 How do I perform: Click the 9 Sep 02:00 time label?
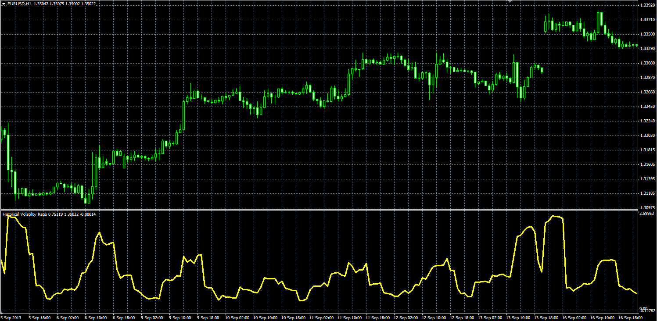click(x=152, y=317)
